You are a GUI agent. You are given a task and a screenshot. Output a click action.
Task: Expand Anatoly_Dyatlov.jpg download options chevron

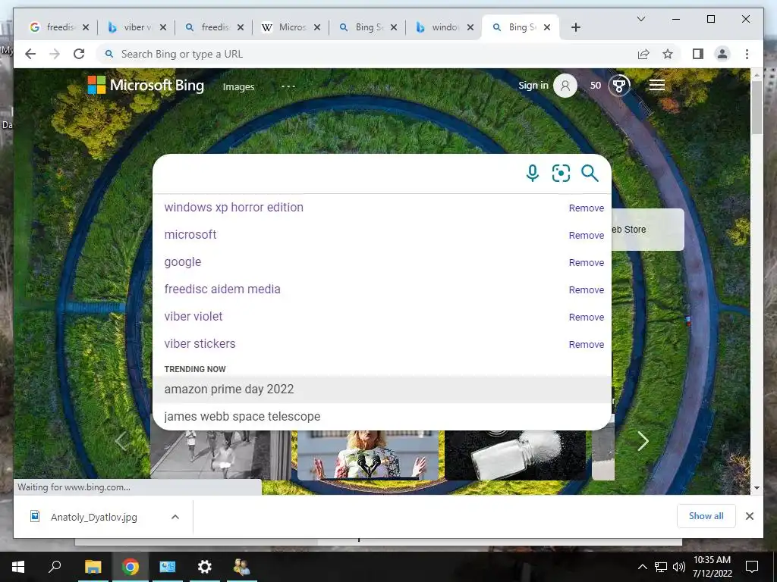[x=175, y=517]
